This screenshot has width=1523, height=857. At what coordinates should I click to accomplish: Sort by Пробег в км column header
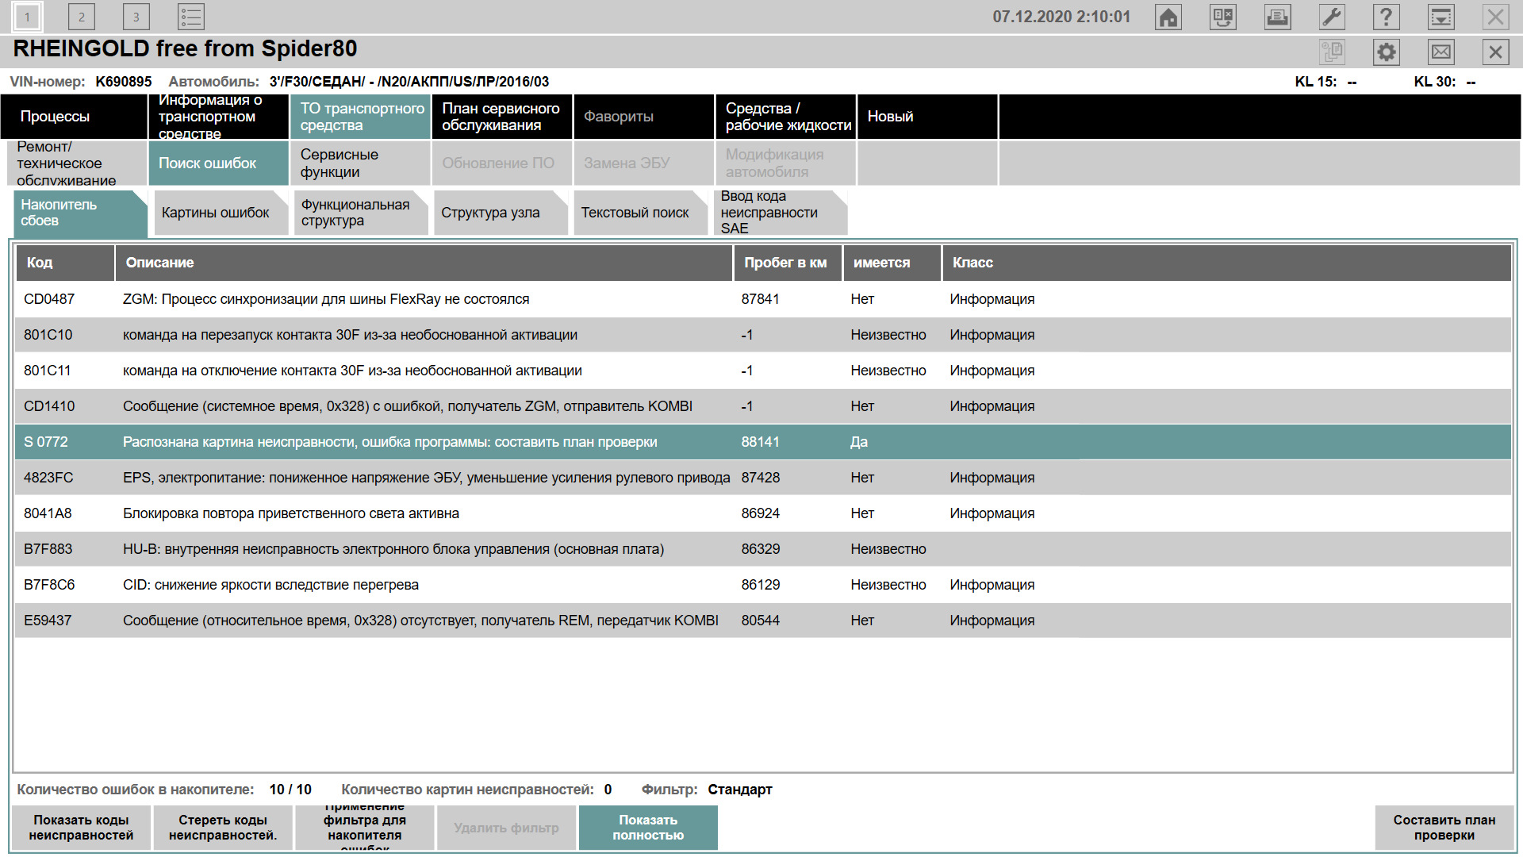click(x=788, y=263)
